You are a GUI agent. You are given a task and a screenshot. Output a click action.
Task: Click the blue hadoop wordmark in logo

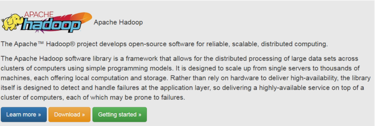[x=52, y=25]
